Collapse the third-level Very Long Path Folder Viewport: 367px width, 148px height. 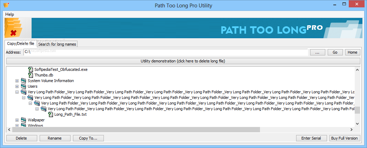(30, 103)
